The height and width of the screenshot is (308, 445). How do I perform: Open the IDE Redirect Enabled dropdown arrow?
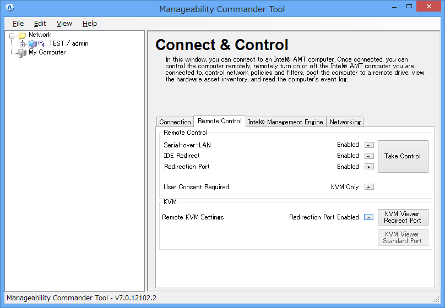coord(369,156)
